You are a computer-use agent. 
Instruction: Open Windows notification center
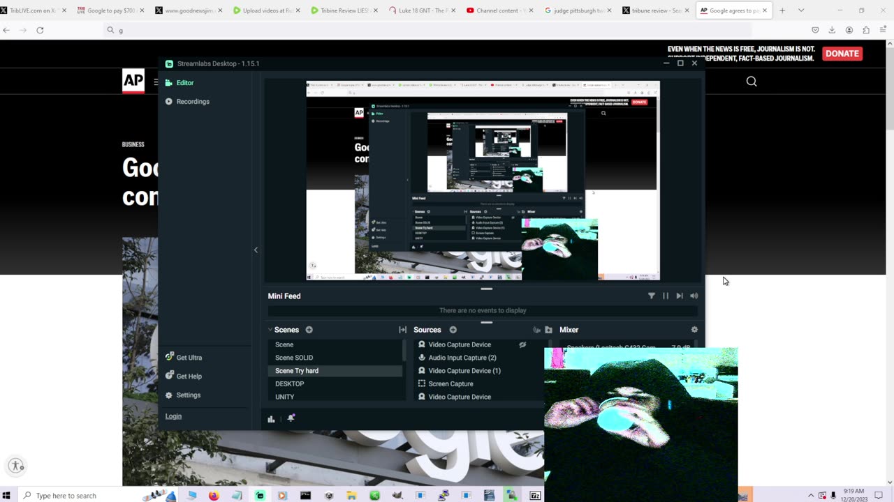879,496
